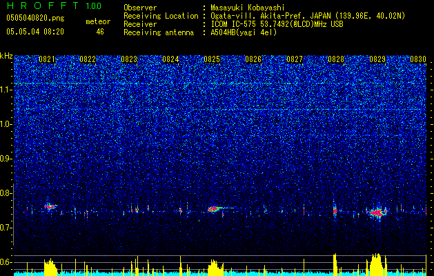This screenshot has height=276, width=434.
Task: Click the 0826 time marker
Action: click(253, 59)
